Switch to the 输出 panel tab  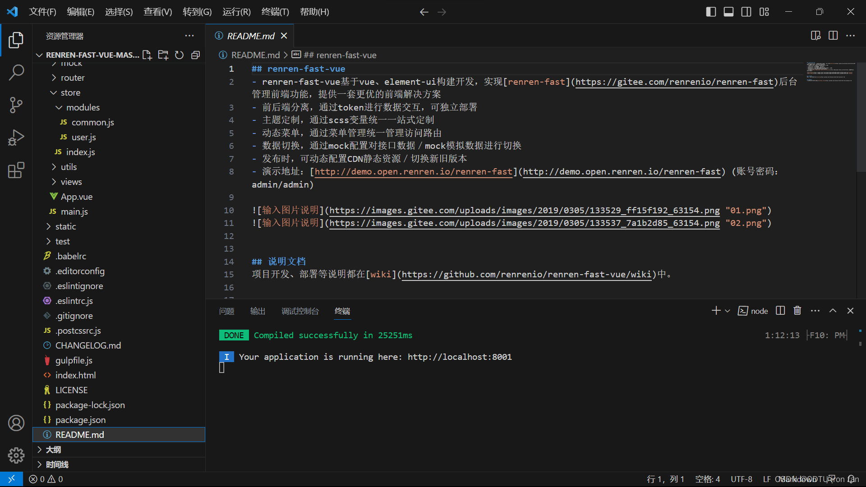click(x=258, y=311)
